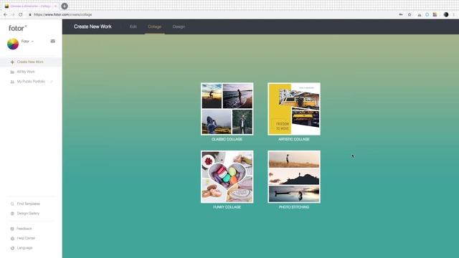459x258 pixels.
Task: Click the Feedback icon
Action: (x=12, y=229)
